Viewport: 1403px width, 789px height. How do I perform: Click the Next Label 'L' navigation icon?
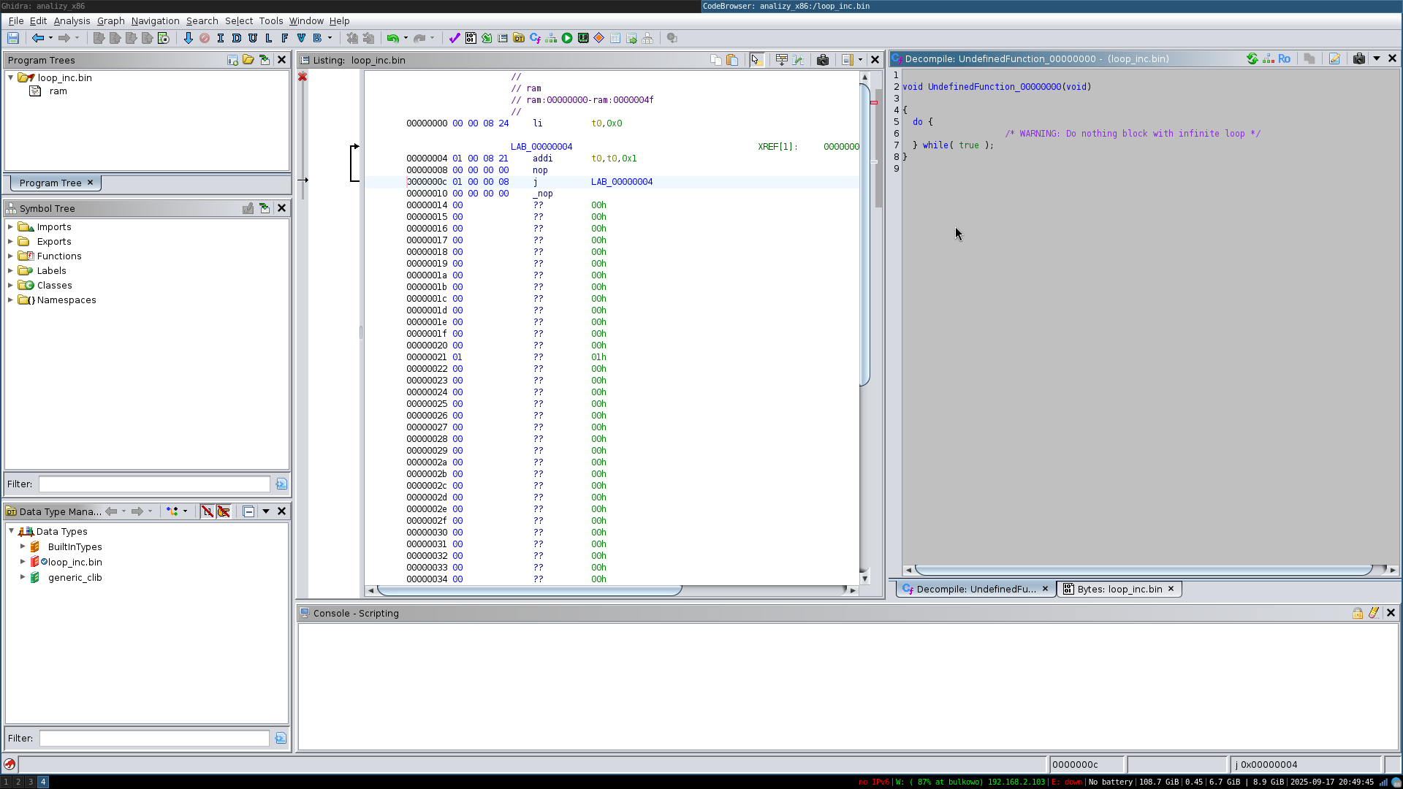(x=269, y=38)
